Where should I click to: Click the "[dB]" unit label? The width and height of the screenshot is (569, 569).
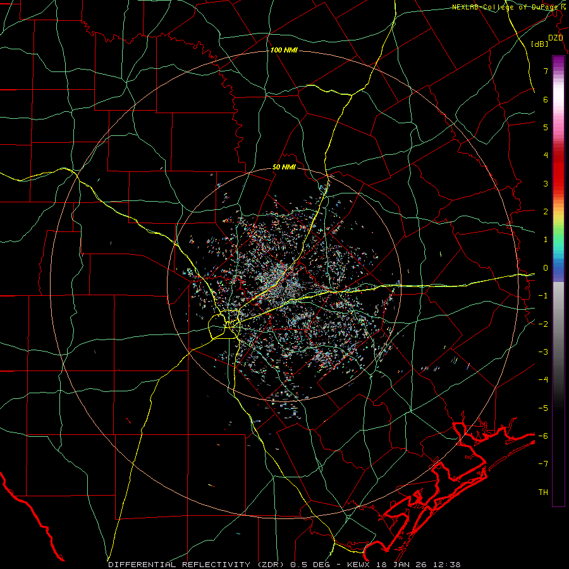[x=540, y=44]
